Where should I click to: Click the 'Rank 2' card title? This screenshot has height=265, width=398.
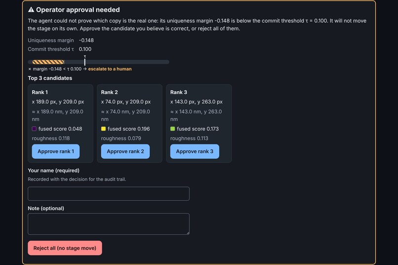[110, 92]
